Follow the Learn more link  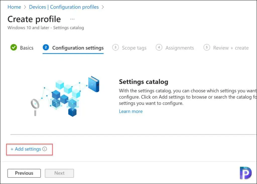click(131, 111)
